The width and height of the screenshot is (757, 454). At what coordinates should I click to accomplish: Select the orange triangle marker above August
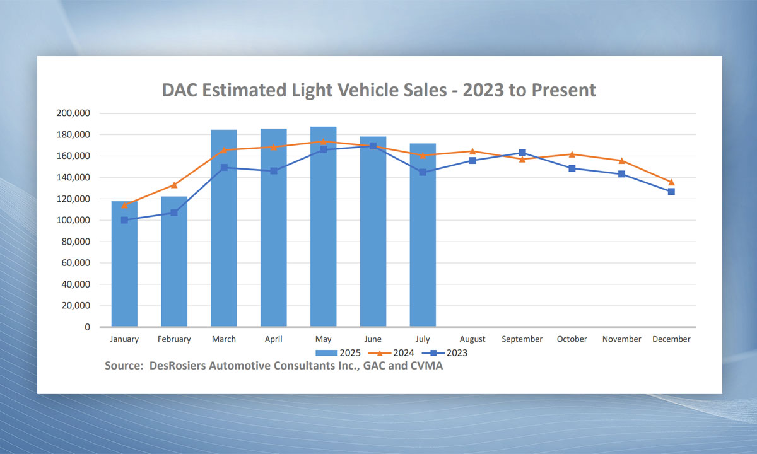coord(472,151)
